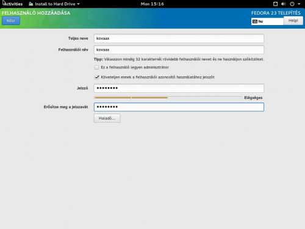Open the Activities overview
This screenshot has height=229, width=305.
[13, 4]
